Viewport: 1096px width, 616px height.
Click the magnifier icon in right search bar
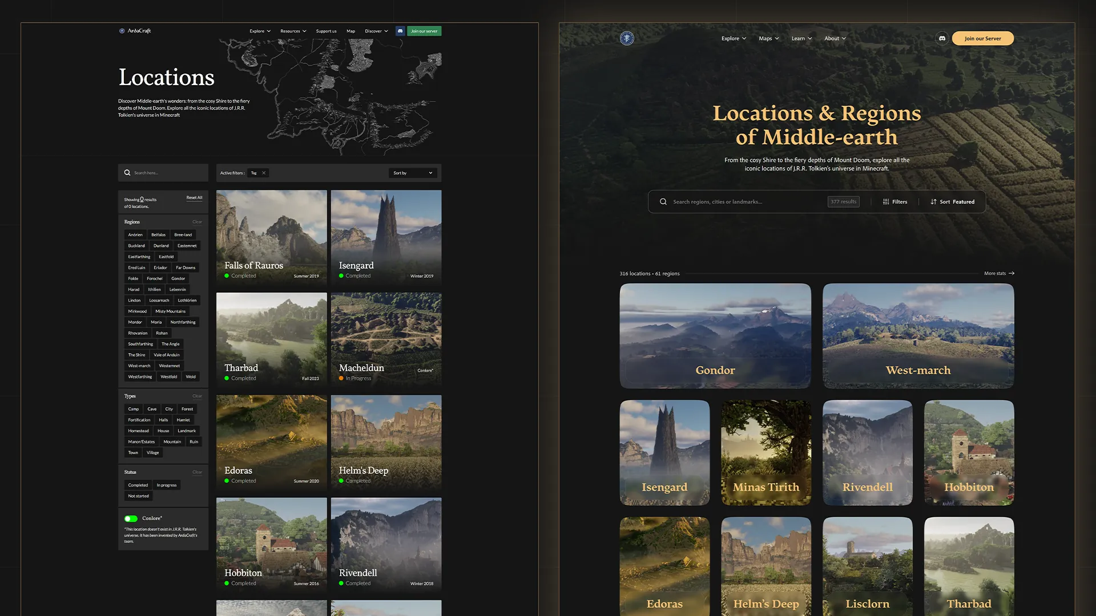pyautogui.click(x=663, y=201)
